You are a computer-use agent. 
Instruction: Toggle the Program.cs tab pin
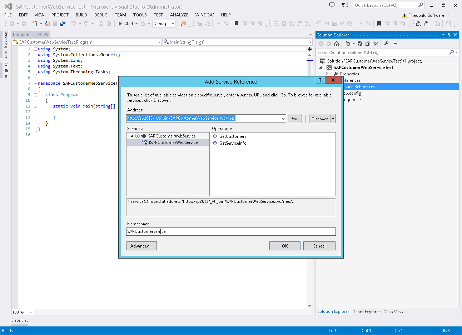pos(40,35)
